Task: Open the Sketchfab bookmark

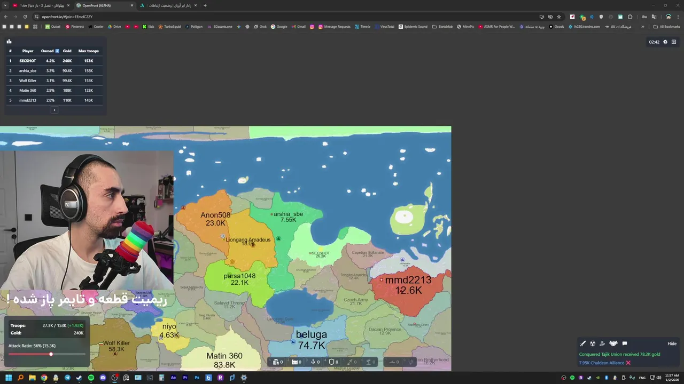Action: pyautogui.click(x=442, y=26)
